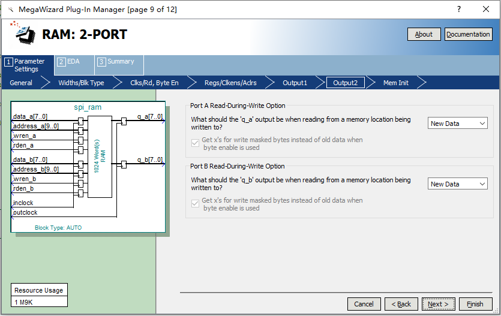Click the MegaWizard title bar icon
Viewport: 501px width, 316px height.
pyautogui.click(x=9, y=9)
